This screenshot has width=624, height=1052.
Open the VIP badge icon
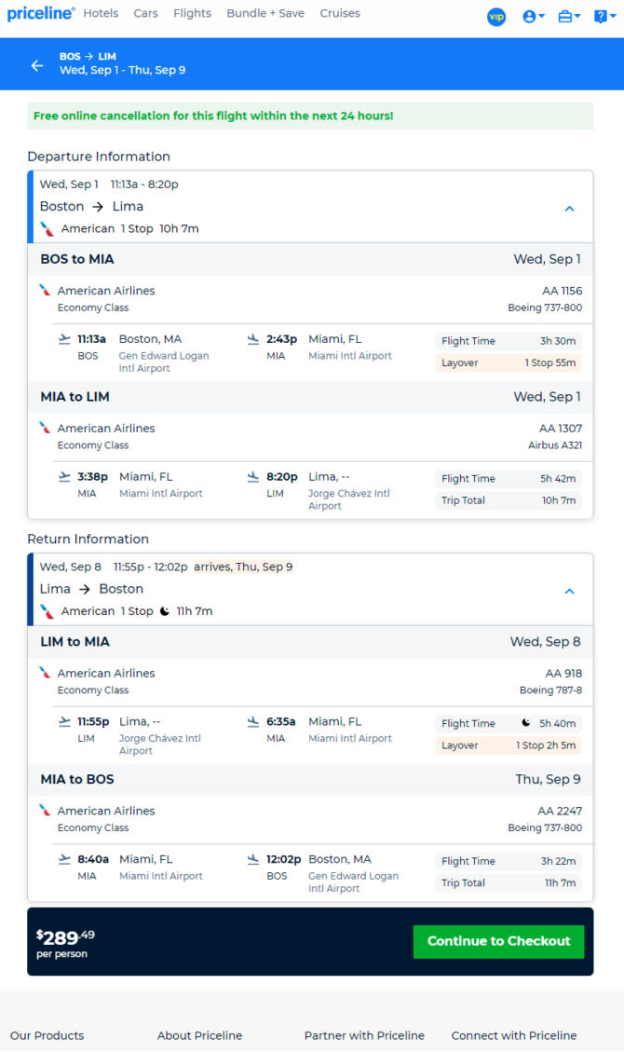[x=496, y=17]
